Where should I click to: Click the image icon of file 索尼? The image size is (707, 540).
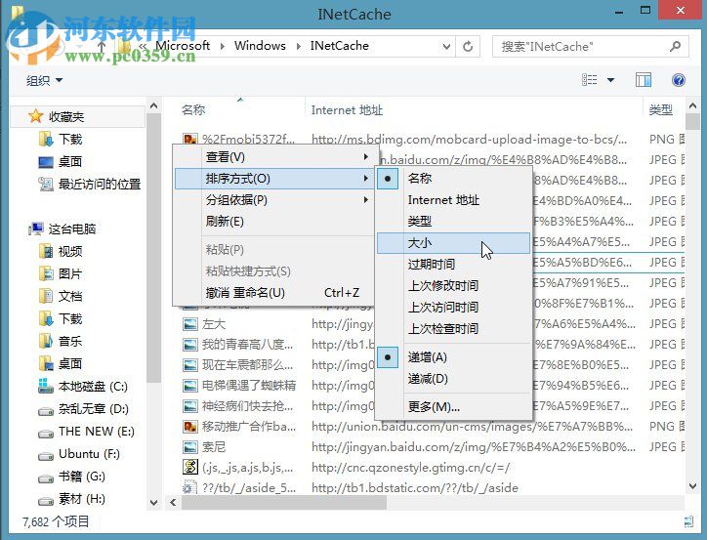190,446
